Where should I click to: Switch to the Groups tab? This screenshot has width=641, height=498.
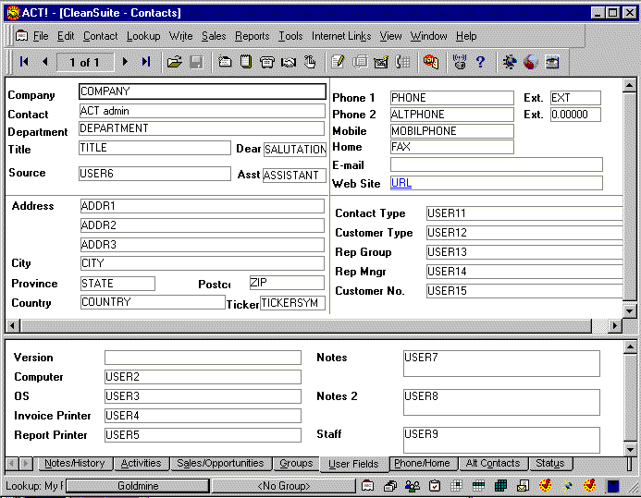pyautogui.click(x=296, y=463)
